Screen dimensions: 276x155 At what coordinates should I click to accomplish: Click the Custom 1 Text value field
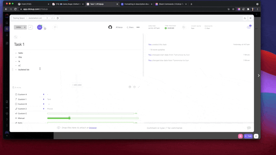(49, 99)
